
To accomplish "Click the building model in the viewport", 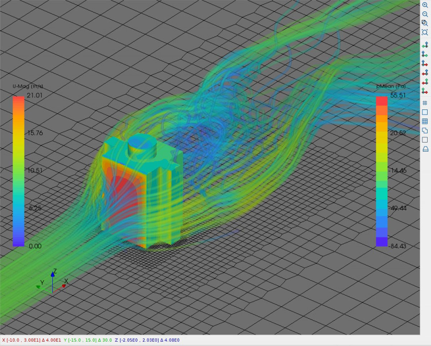I will point(142,192).
